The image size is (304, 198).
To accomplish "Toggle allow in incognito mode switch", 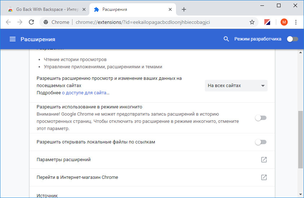I will [x=260, y=118].
